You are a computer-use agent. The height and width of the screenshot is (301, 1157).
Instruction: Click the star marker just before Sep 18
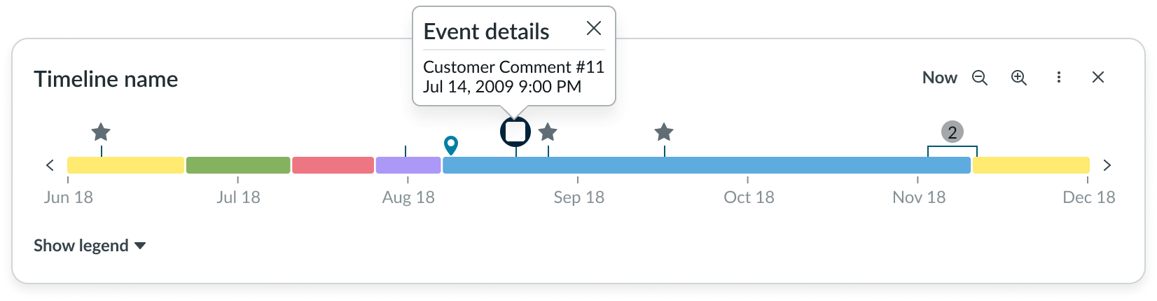tap(548, 132)
